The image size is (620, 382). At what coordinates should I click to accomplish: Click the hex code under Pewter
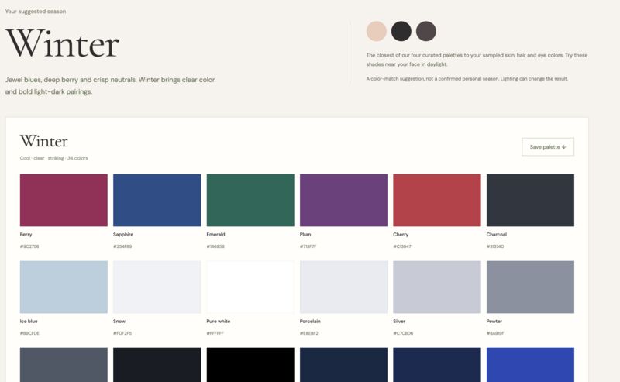(495, 333)
